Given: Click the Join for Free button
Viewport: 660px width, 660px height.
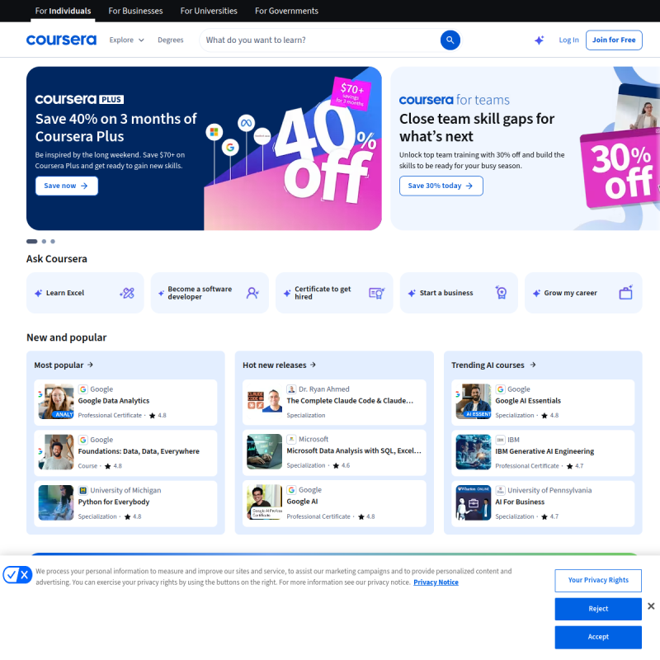Looking at the screenshot, I should tap(614, 40).
